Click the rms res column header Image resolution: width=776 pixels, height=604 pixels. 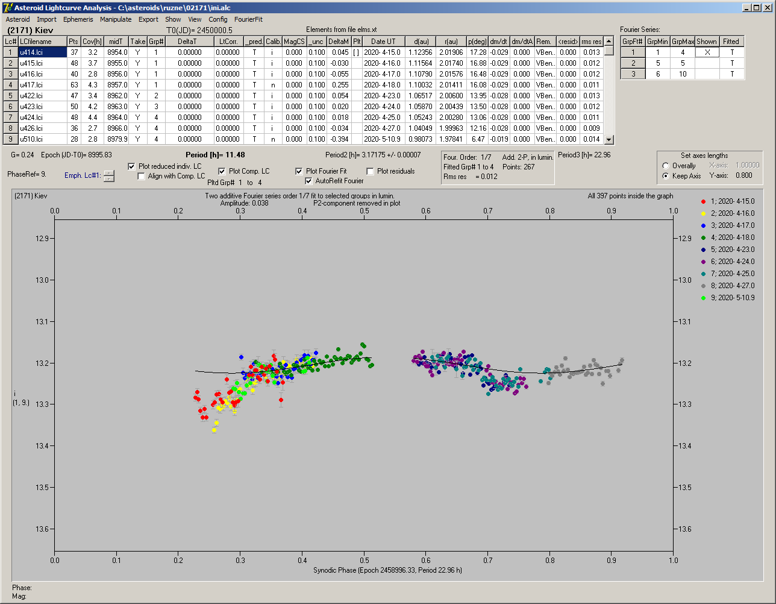tap(592, 42)
